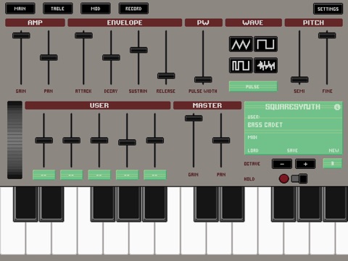The height and width of the screenshot is (261, 348).
Task: Open first user slider assignment box
Action: click(x=44, y=175)
